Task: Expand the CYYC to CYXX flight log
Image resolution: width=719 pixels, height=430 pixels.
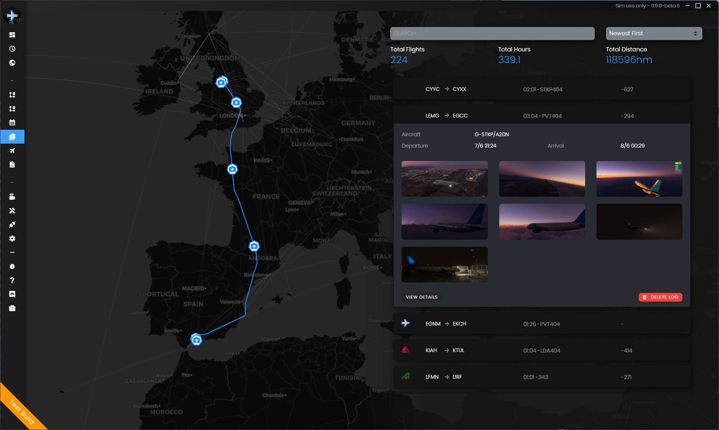Action: pyautogui.click(x=542, y=89)
